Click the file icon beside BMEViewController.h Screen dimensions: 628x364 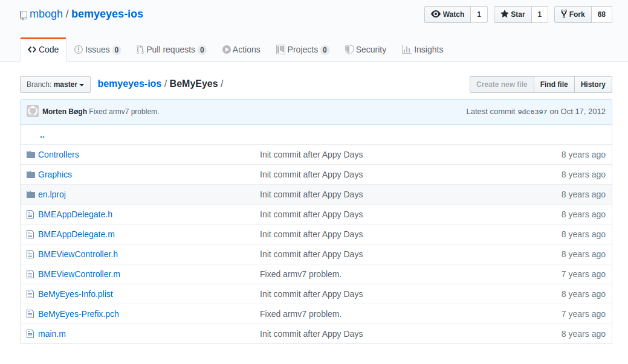(x=30, y=254)
